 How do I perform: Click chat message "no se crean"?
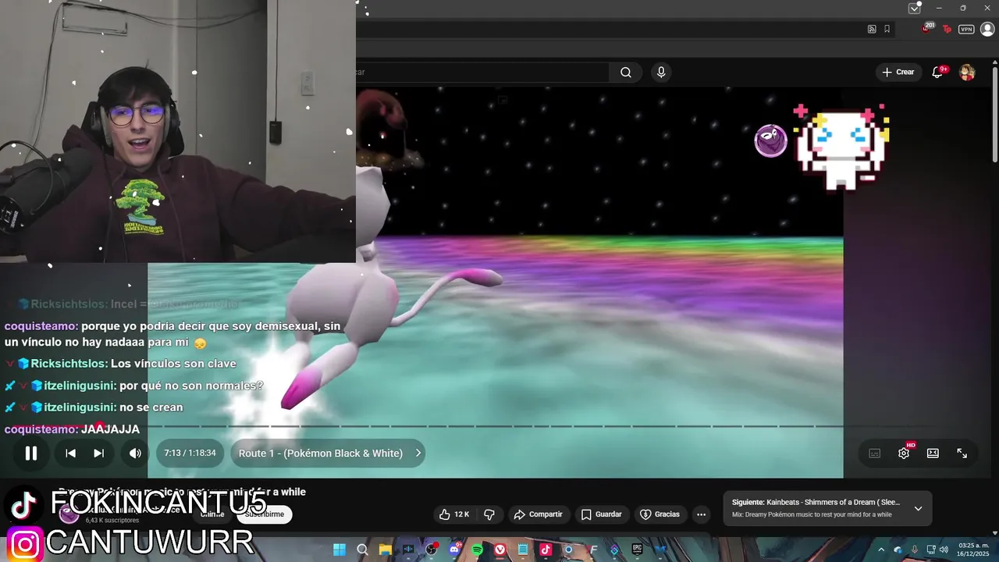(151, 407)
